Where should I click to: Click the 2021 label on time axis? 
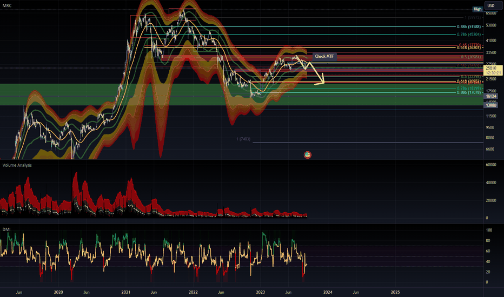click(125, 292)
